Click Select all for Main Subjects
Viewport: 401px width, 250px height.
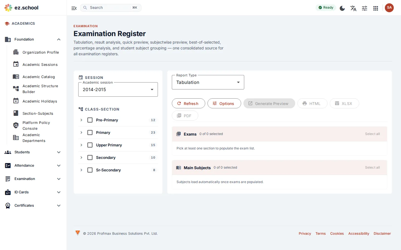coord(372,167)
